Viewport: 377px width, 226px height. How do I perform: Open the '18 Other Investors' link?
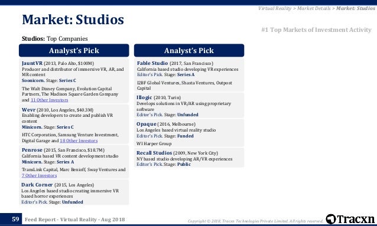pyautogui.click(x=79, y=141)
